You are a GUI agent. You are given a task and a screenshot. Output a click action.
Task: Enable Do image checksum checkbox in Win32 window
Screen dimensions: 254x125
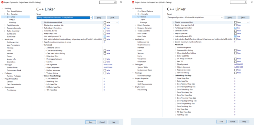tap(105, 59)
